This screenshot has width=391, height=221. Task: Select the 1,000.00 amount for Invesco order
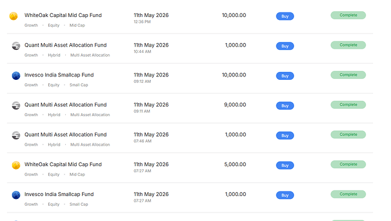click(235, 194)
